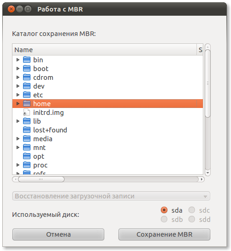Expand the proc folder tree arrow
The width and height of the screenshot is (231, 251).
[18, 165]
